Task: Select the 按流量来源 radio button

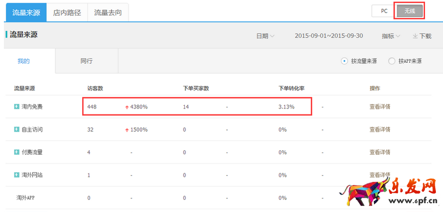Action: (x=344, y=61)
